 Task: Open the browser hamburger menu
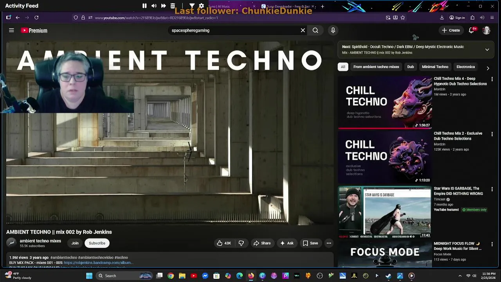tap(492, 18)
